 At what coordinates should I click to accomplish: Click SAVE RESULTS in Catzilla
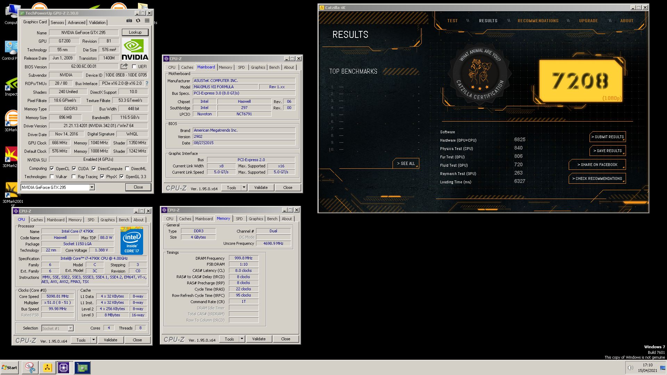[608, 151]
